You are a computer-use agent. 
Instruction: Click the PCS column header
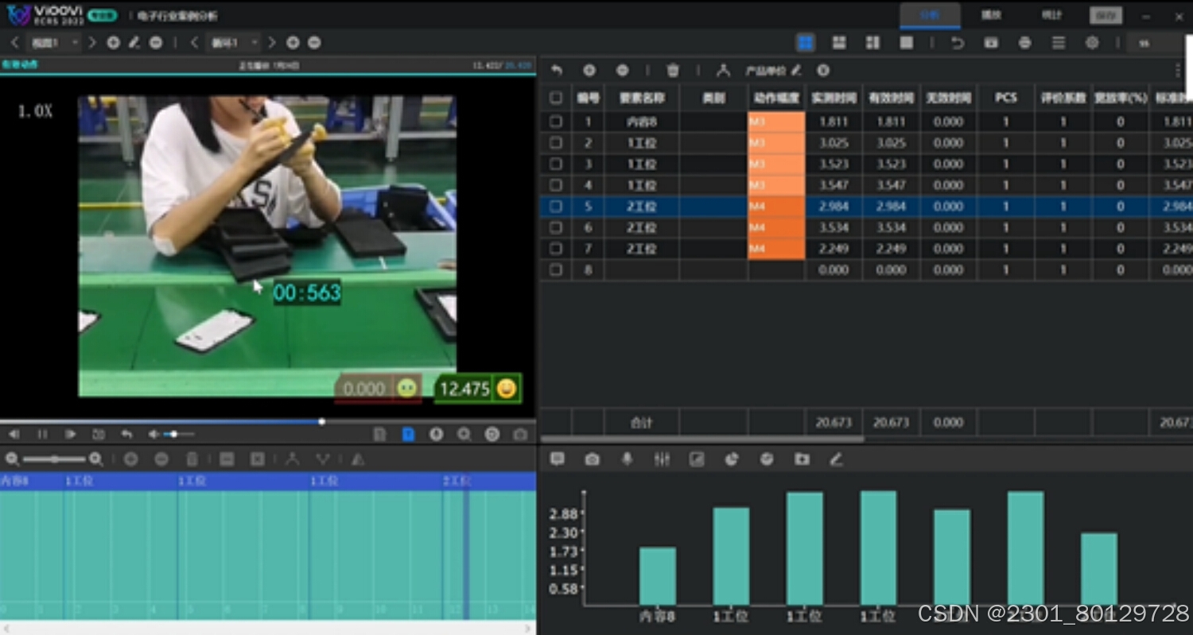[1006, 98]
